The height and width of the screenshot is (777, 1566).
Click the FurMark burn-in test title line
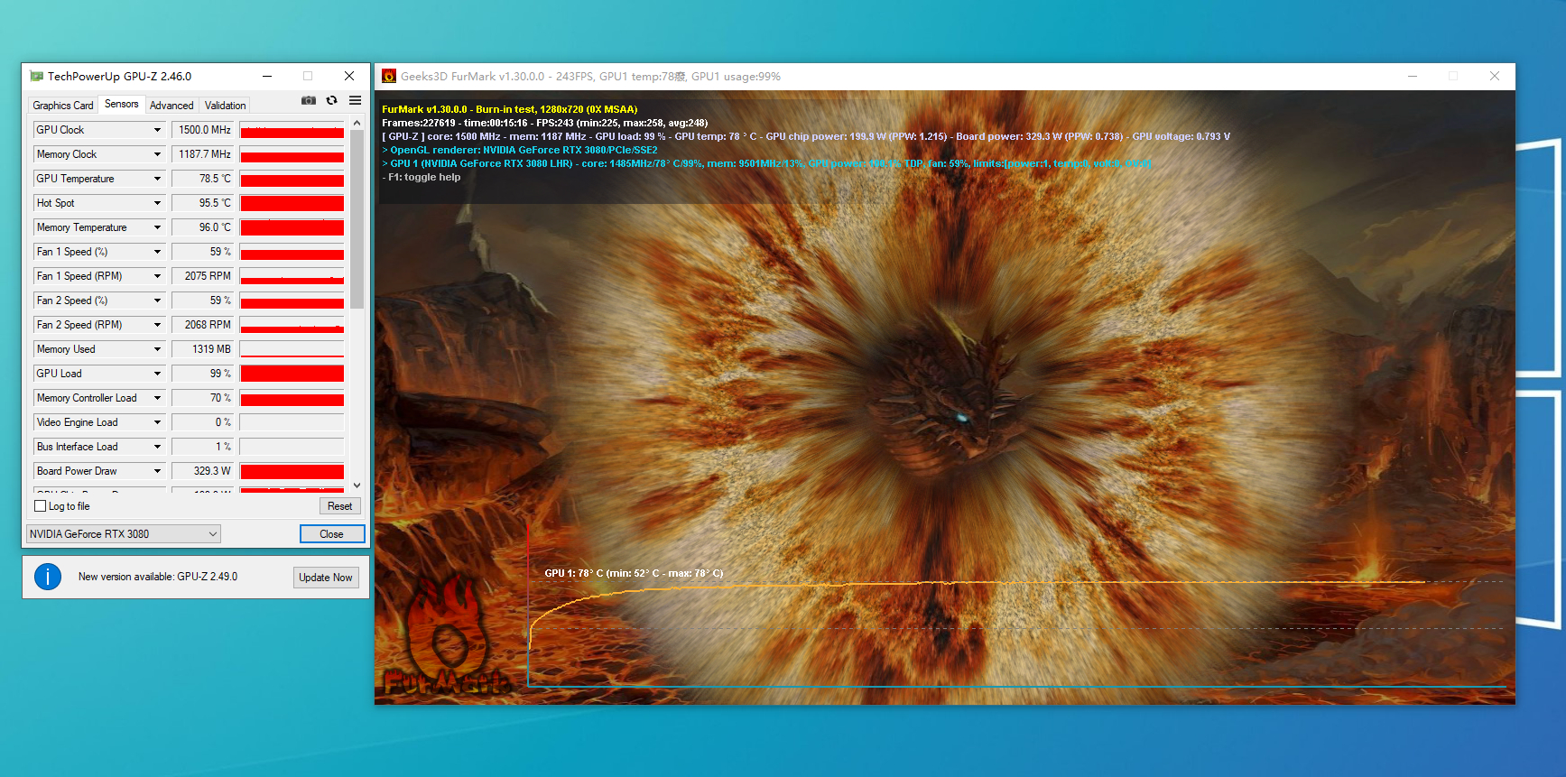(x=509, y=109)
